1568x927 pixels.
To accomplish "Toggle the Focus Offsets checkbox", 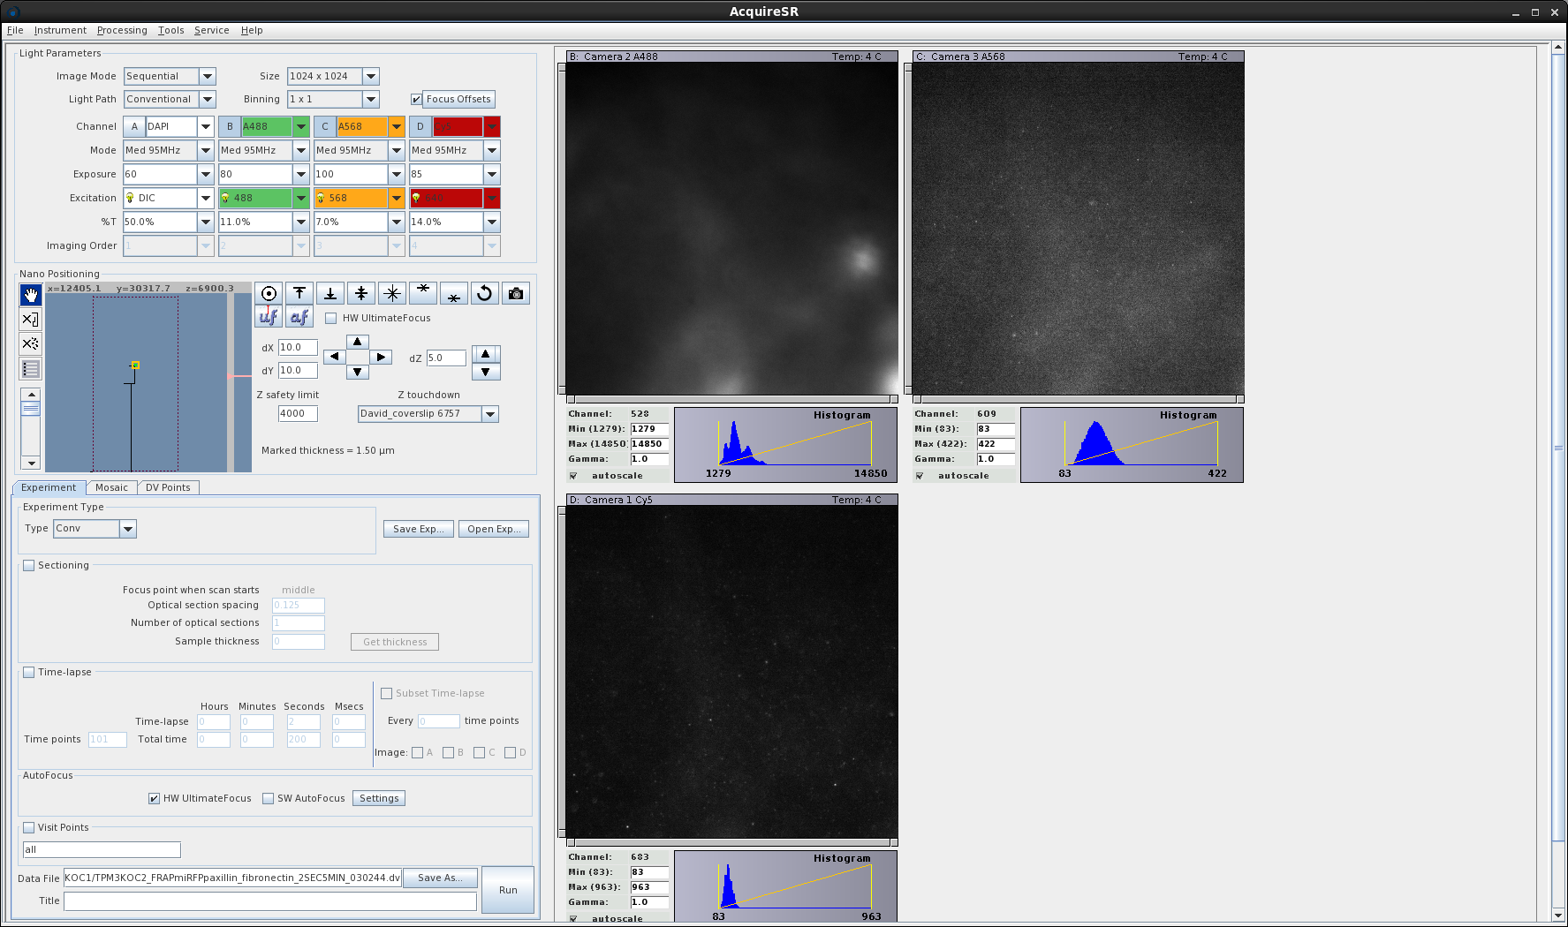I will (x=416, y=100).
